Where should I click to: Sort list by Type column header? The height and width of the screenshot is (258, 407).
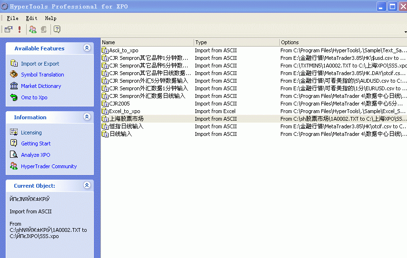click(237, 42)
